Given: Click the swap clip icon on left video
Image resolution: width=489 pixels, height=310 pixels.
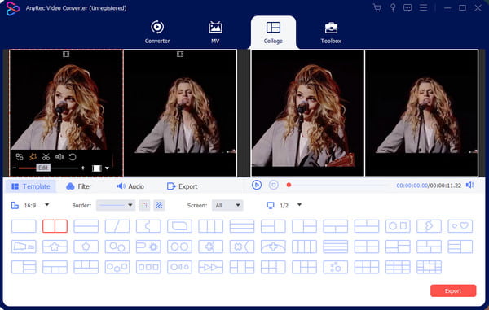Looking at the screenshot, I should pos(20,157).
